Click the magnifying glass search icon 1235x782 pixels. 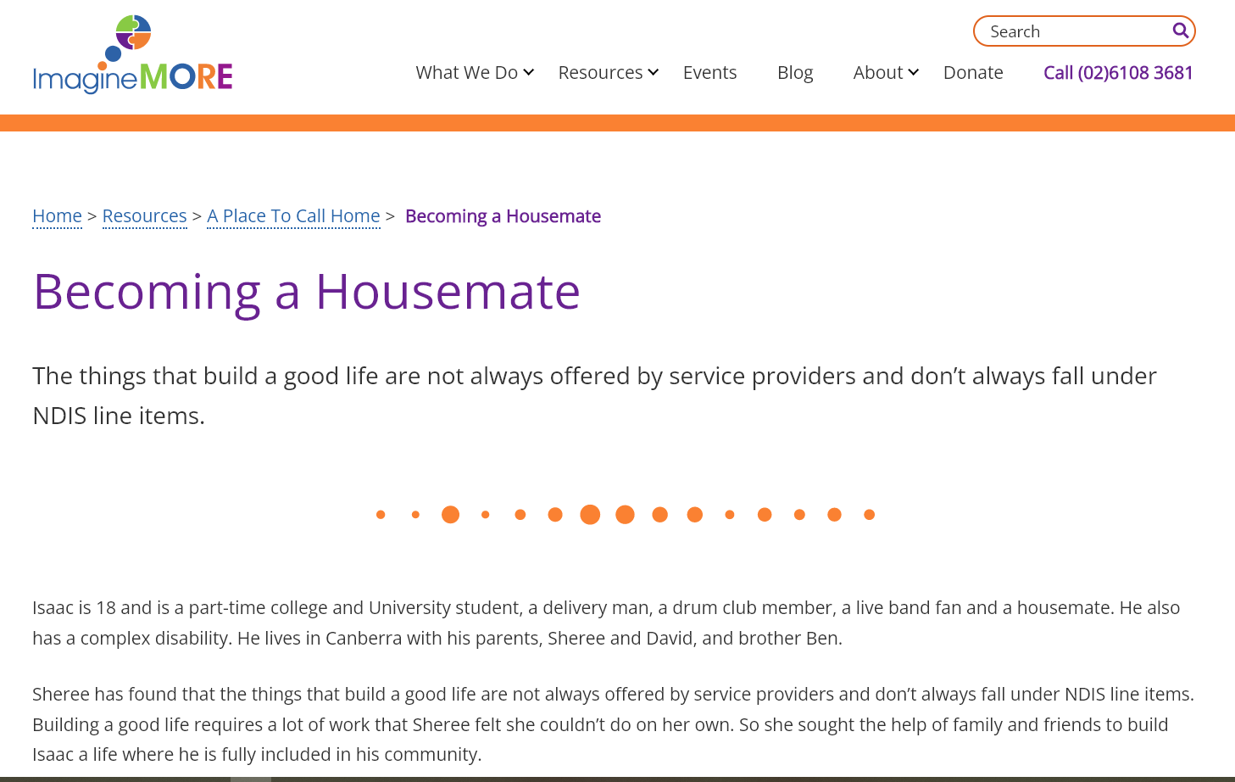coord(1180,31)
